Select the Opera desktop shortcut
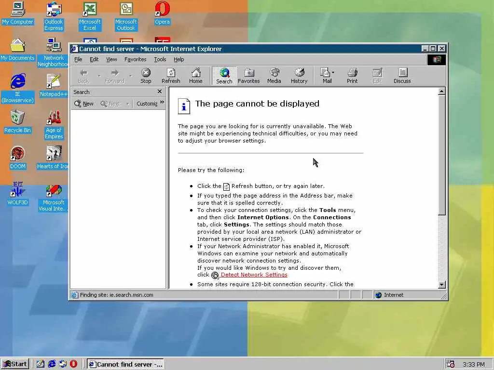The width and height of the screenshot is (494, 370). (162, 13)
